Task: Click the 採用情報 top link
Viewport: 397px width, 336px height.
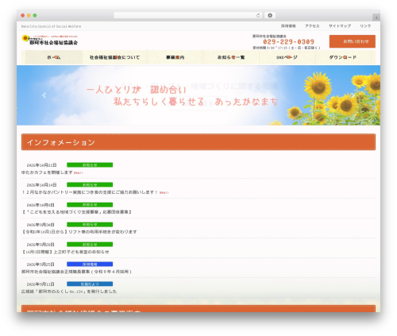Action: point(288,26)
